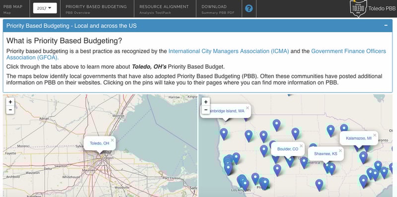This screenshot has height=197, width=397.
Task: Follow the Government Finance Officers Association link
Action: [196, 54]
